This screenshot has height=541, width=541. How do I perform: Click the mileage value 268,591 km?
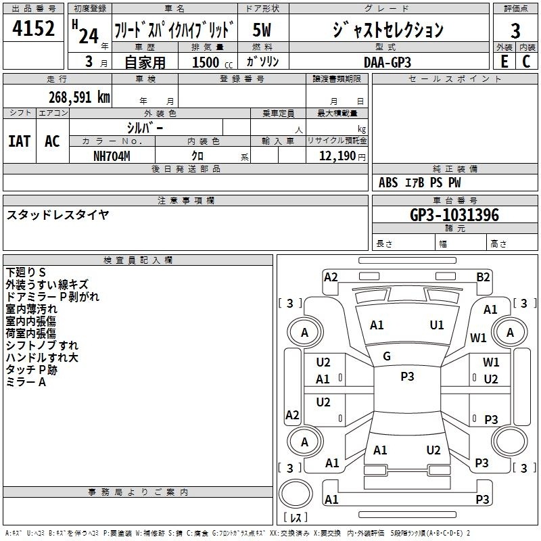[x=79, y=97]
